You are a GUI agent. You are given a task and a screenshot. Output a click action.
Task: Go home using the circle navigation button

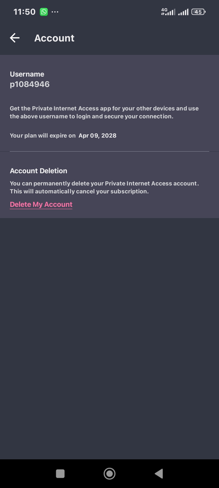click(x=109, y=474)
